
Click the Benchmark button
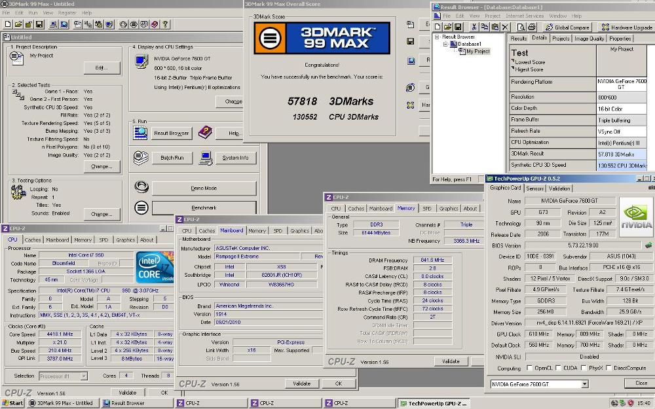[x=204, y=208]
